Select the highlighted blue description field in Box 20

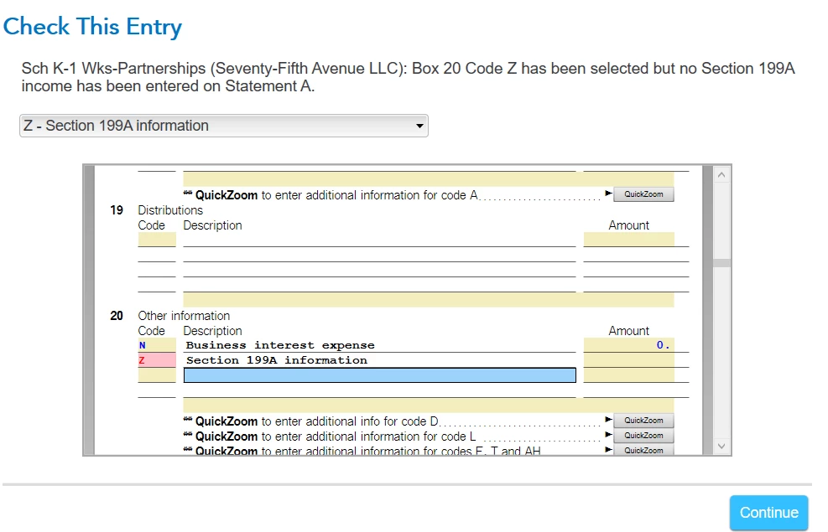pyautogui.click(x=380, y=375)
